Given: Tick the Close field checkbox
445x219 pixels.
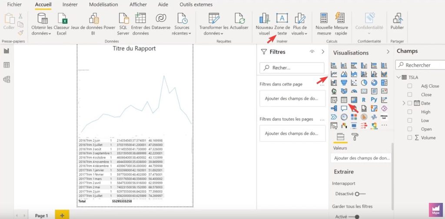Looking at the screenshot, I should [409, 94].
